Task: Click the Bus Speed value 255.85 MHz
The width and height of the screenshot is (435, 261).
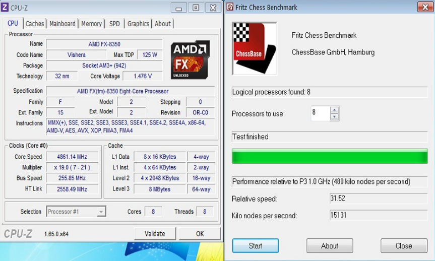Action: (x=72, y=178)
